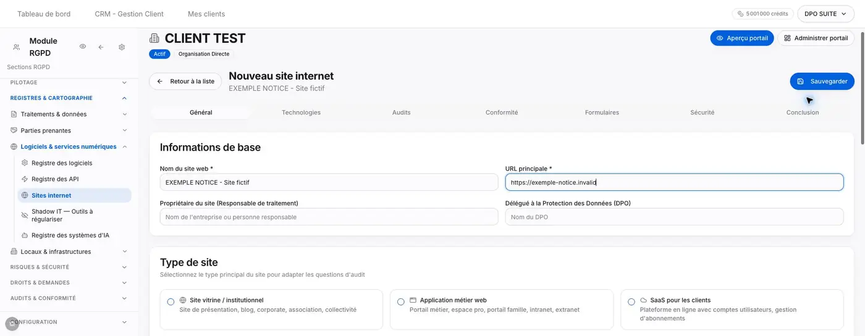The height and width of the screenshot is (336, 865).
Task: Switch to the Audits tab
Action: [x=401, y=112]
